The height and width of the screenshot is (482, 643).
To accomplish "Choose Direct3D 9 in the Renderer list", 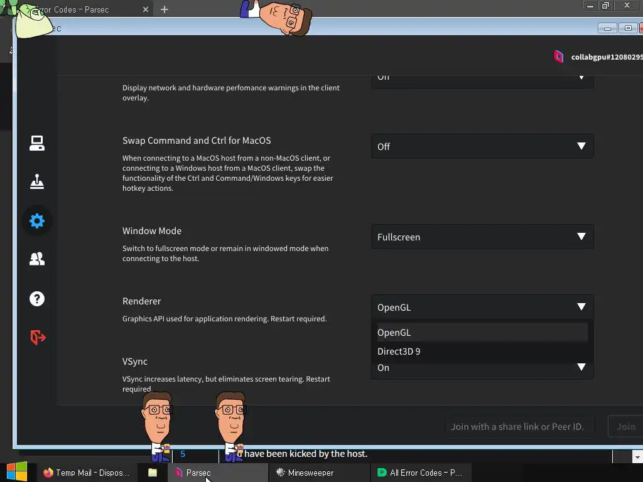I will tap(482, 351).
